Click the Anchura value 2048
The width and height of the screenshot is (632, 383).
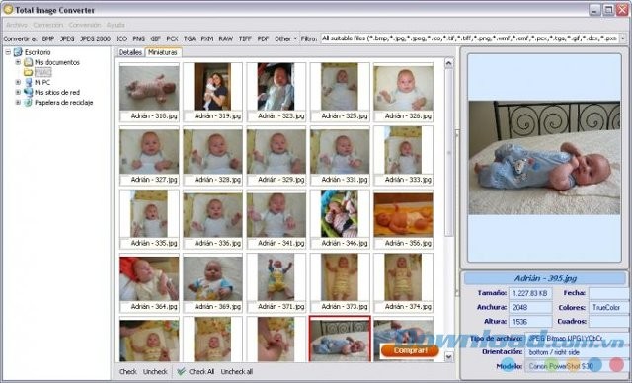(530, 308)
